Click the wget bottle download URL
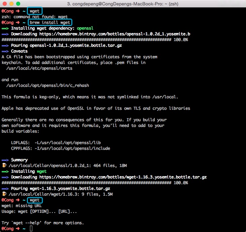This screenshot has width=246, height=232. click(123, 177)
